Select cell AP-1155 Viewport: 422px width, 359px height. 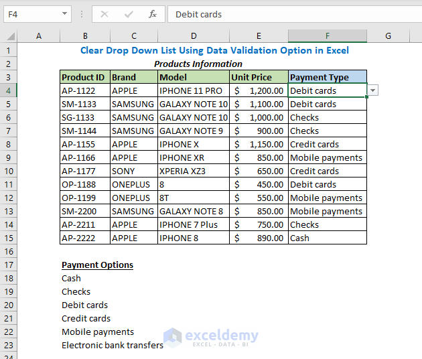click(x=85, y=144)
